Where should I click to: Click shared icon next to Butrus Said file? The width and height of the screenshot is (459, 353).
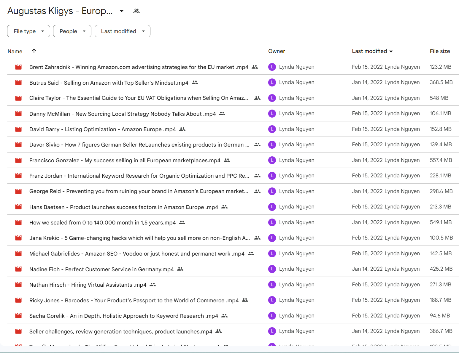(195, 82)
